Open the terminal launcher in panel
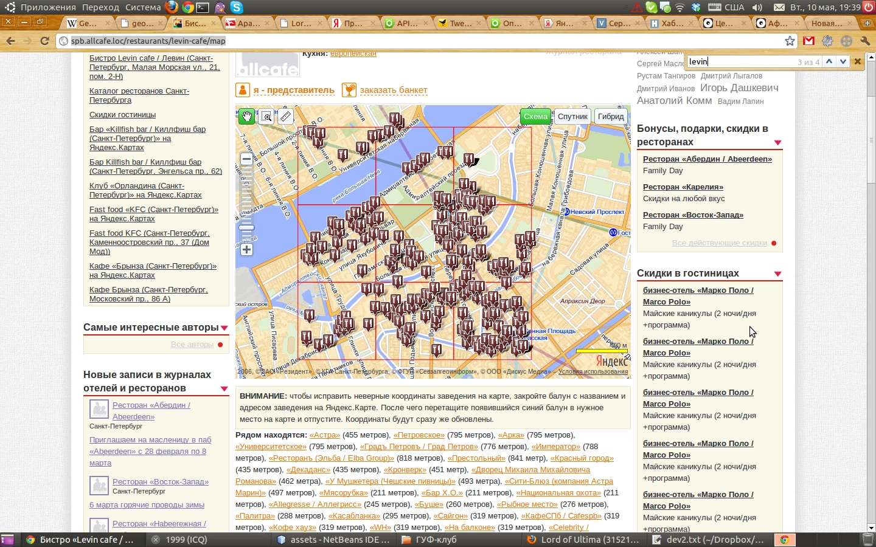 coord(204,7)
